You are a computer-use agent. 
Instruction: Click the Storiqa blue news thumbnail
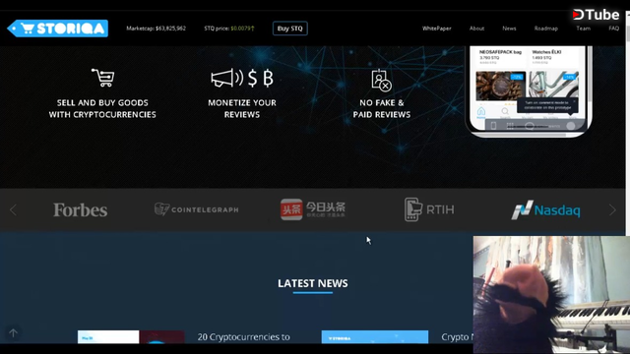click(375, 336)
